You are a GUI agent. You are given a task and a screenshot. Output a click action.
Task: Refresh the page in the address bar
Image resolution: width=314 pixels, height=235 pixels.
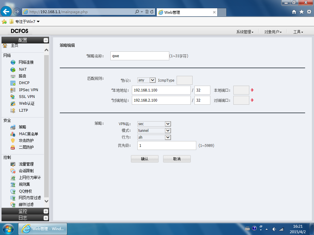(x=152, y=12)
